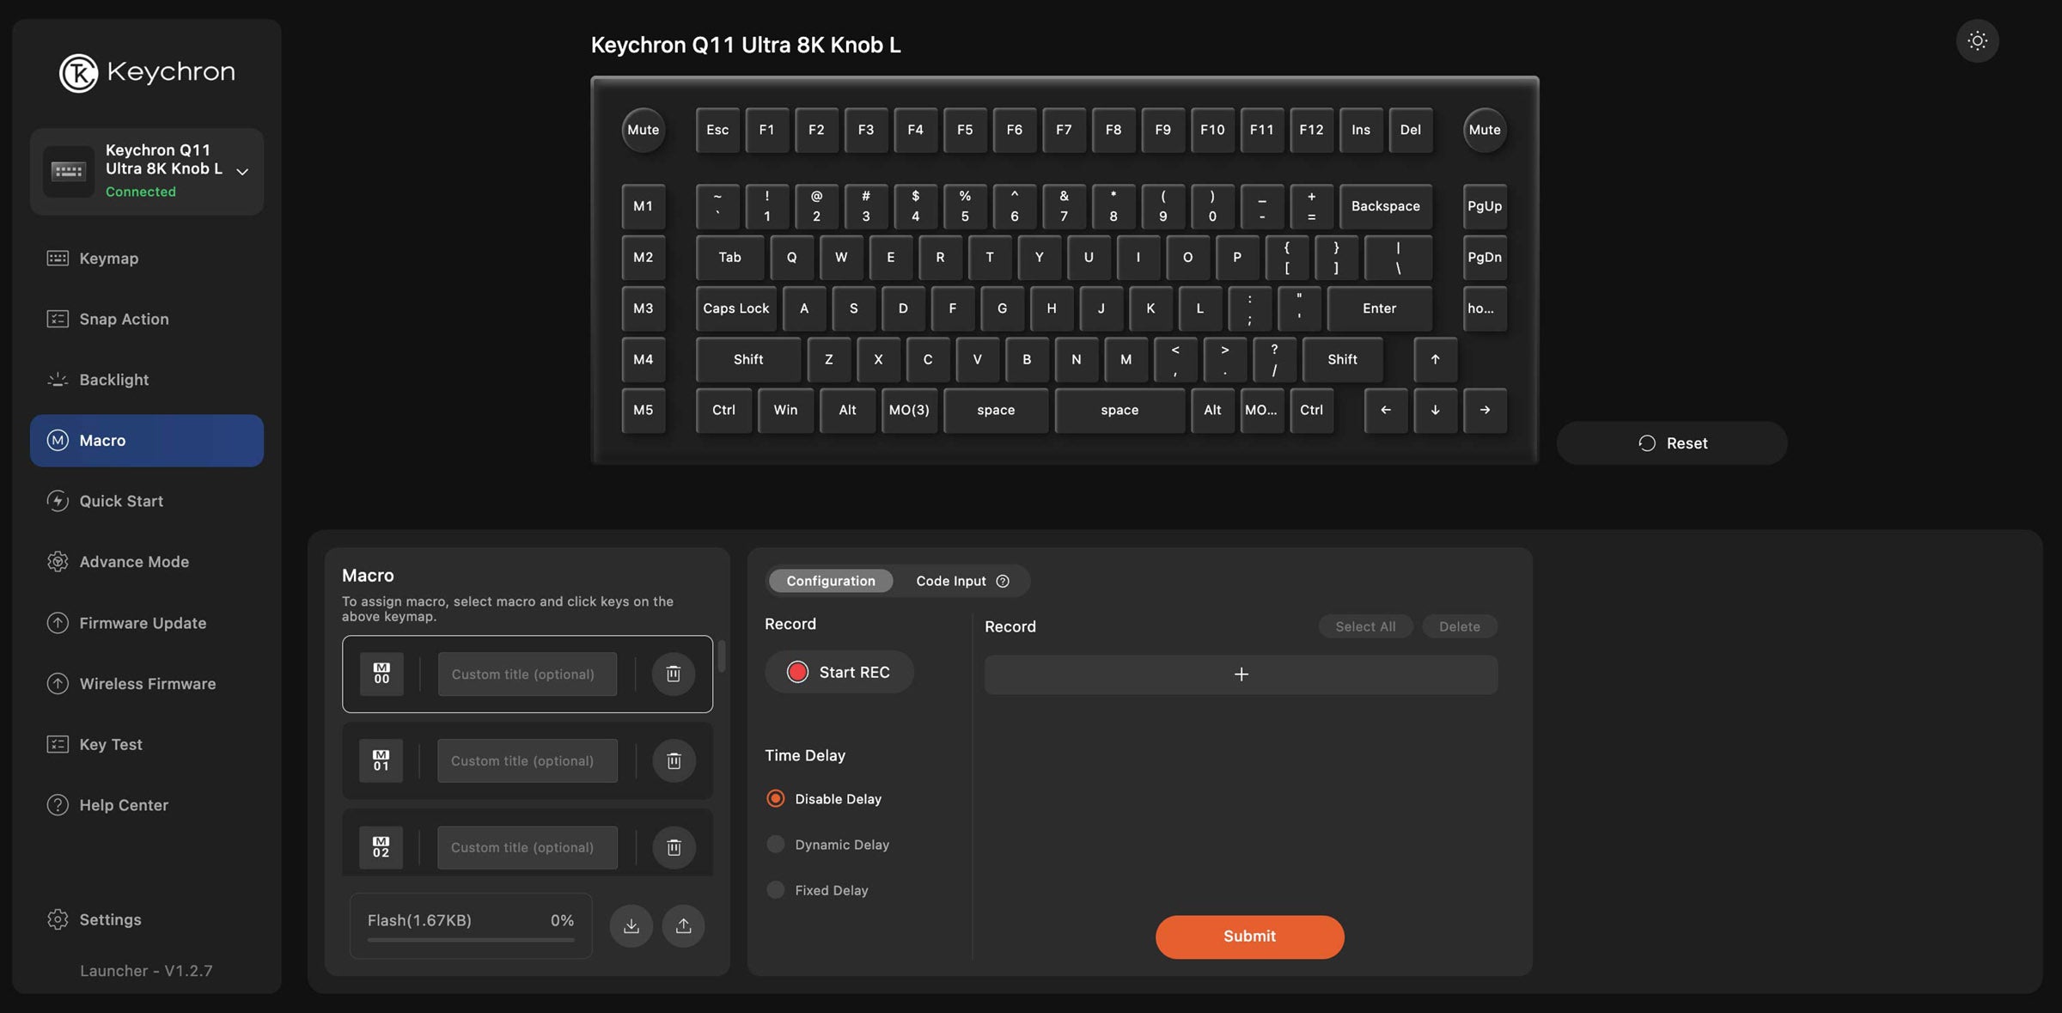Click the up arrow key
Image resolution: width=2062 pixels, height=1013 pixels.
coord(1435,359)
